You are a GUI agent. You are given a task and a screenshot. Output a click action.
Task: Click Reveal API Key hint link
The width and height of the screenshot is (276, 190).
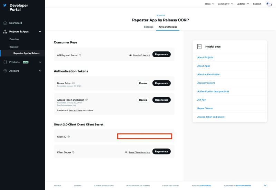[141, 55]
